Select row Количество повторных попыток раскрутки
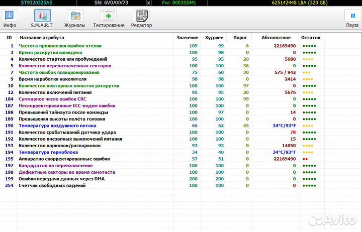 click(x=161, y=86)
